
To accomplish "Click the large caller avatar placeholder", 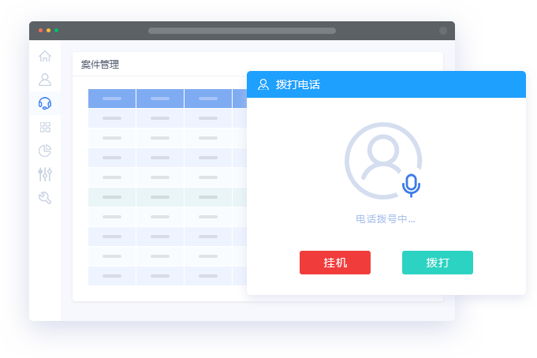I will click(383, 161).
